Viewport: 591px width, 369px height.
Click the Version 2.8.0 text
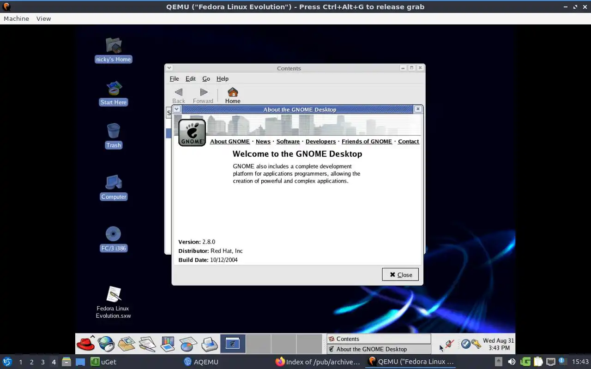pyautogui.click(x=197, y=242)
